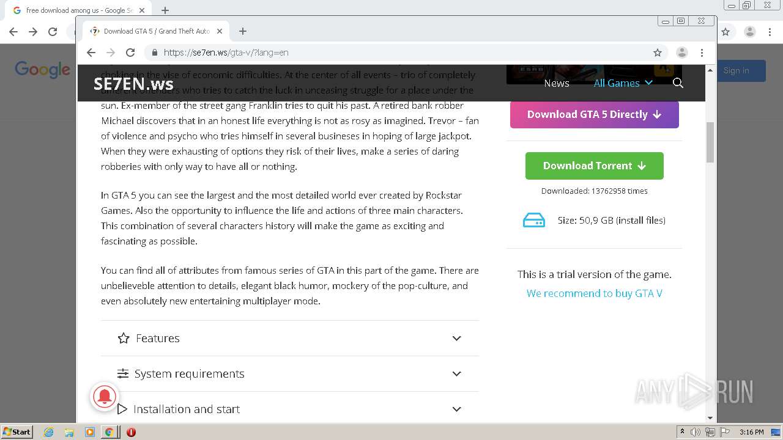Open the profile avatar in the front window
The width and height of the screenshot is (783, 440).
[682, 53]
